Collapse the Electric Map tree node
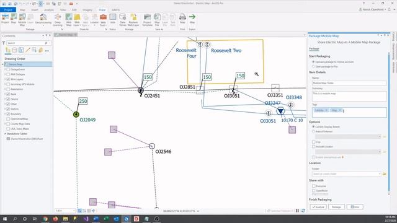The height and width of the screenshot is (223, 397). click(3, 64)
